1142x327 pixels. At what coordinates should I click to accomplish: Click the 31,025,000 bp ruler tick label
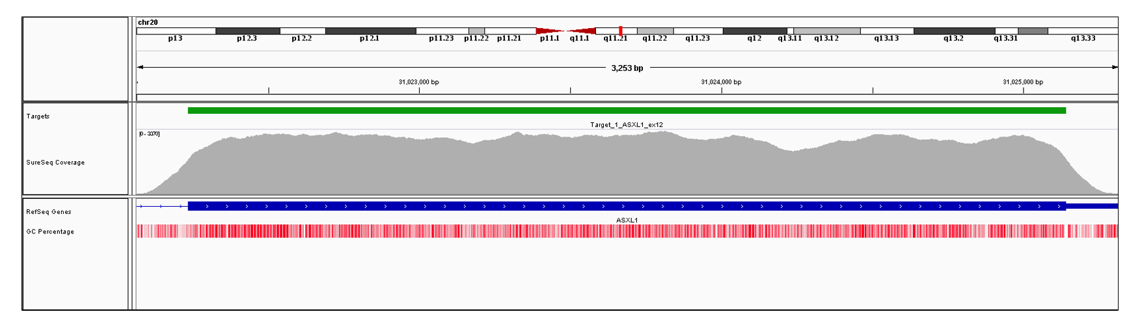coord(1023,82)
